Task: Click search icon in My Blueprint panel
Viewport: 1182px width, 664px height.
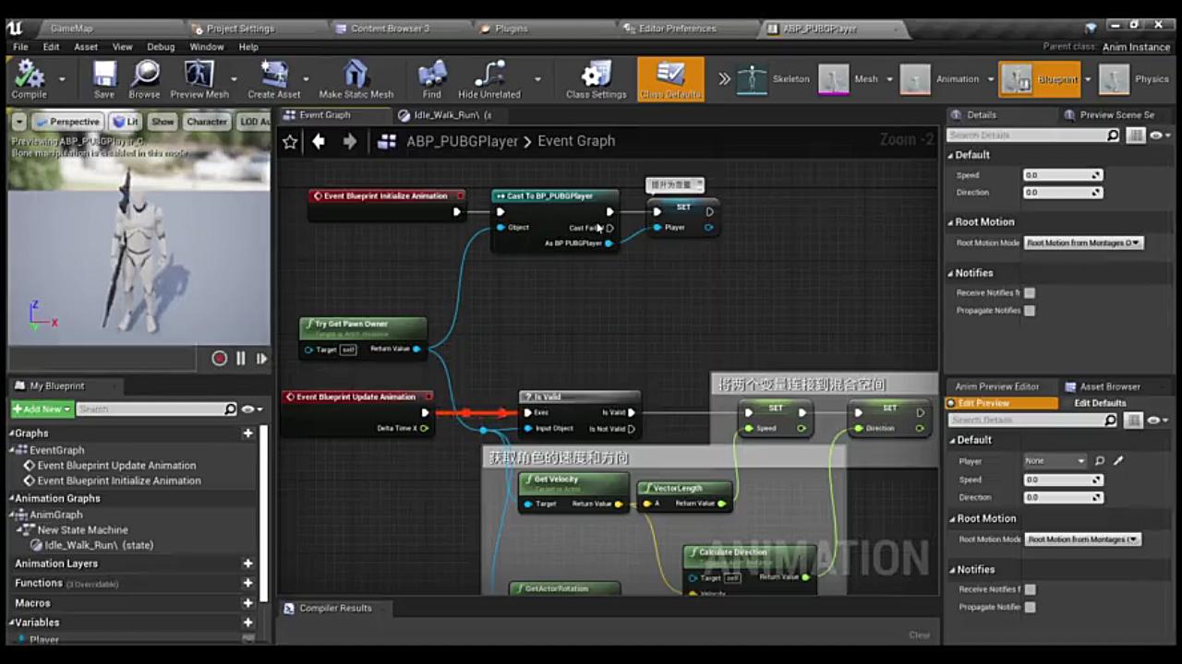Action: (x=231, y=409)
